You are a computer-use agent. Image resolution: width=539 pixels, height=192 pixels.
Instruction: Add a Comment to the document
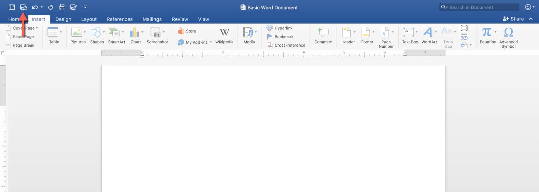[x=323, y=36]
